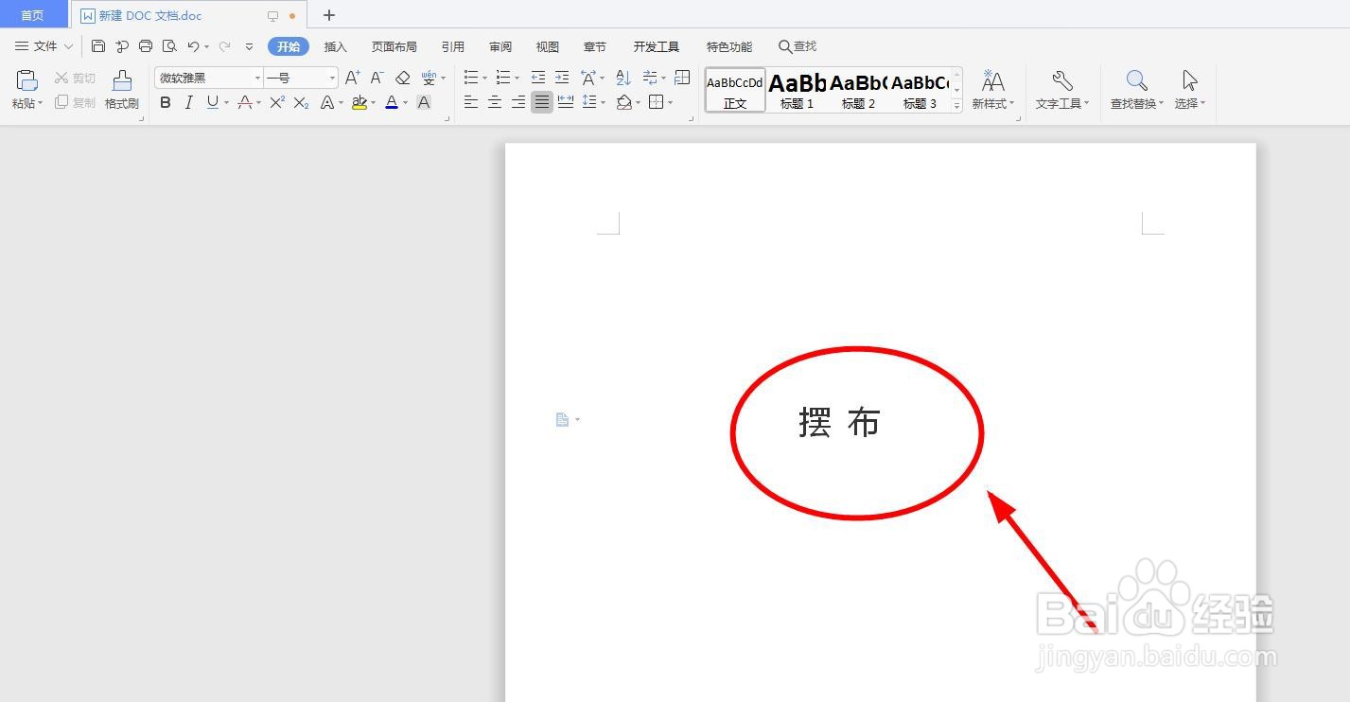Click the clear formatting eraser icon
The image size is (1350, 702).
[402, 78]
